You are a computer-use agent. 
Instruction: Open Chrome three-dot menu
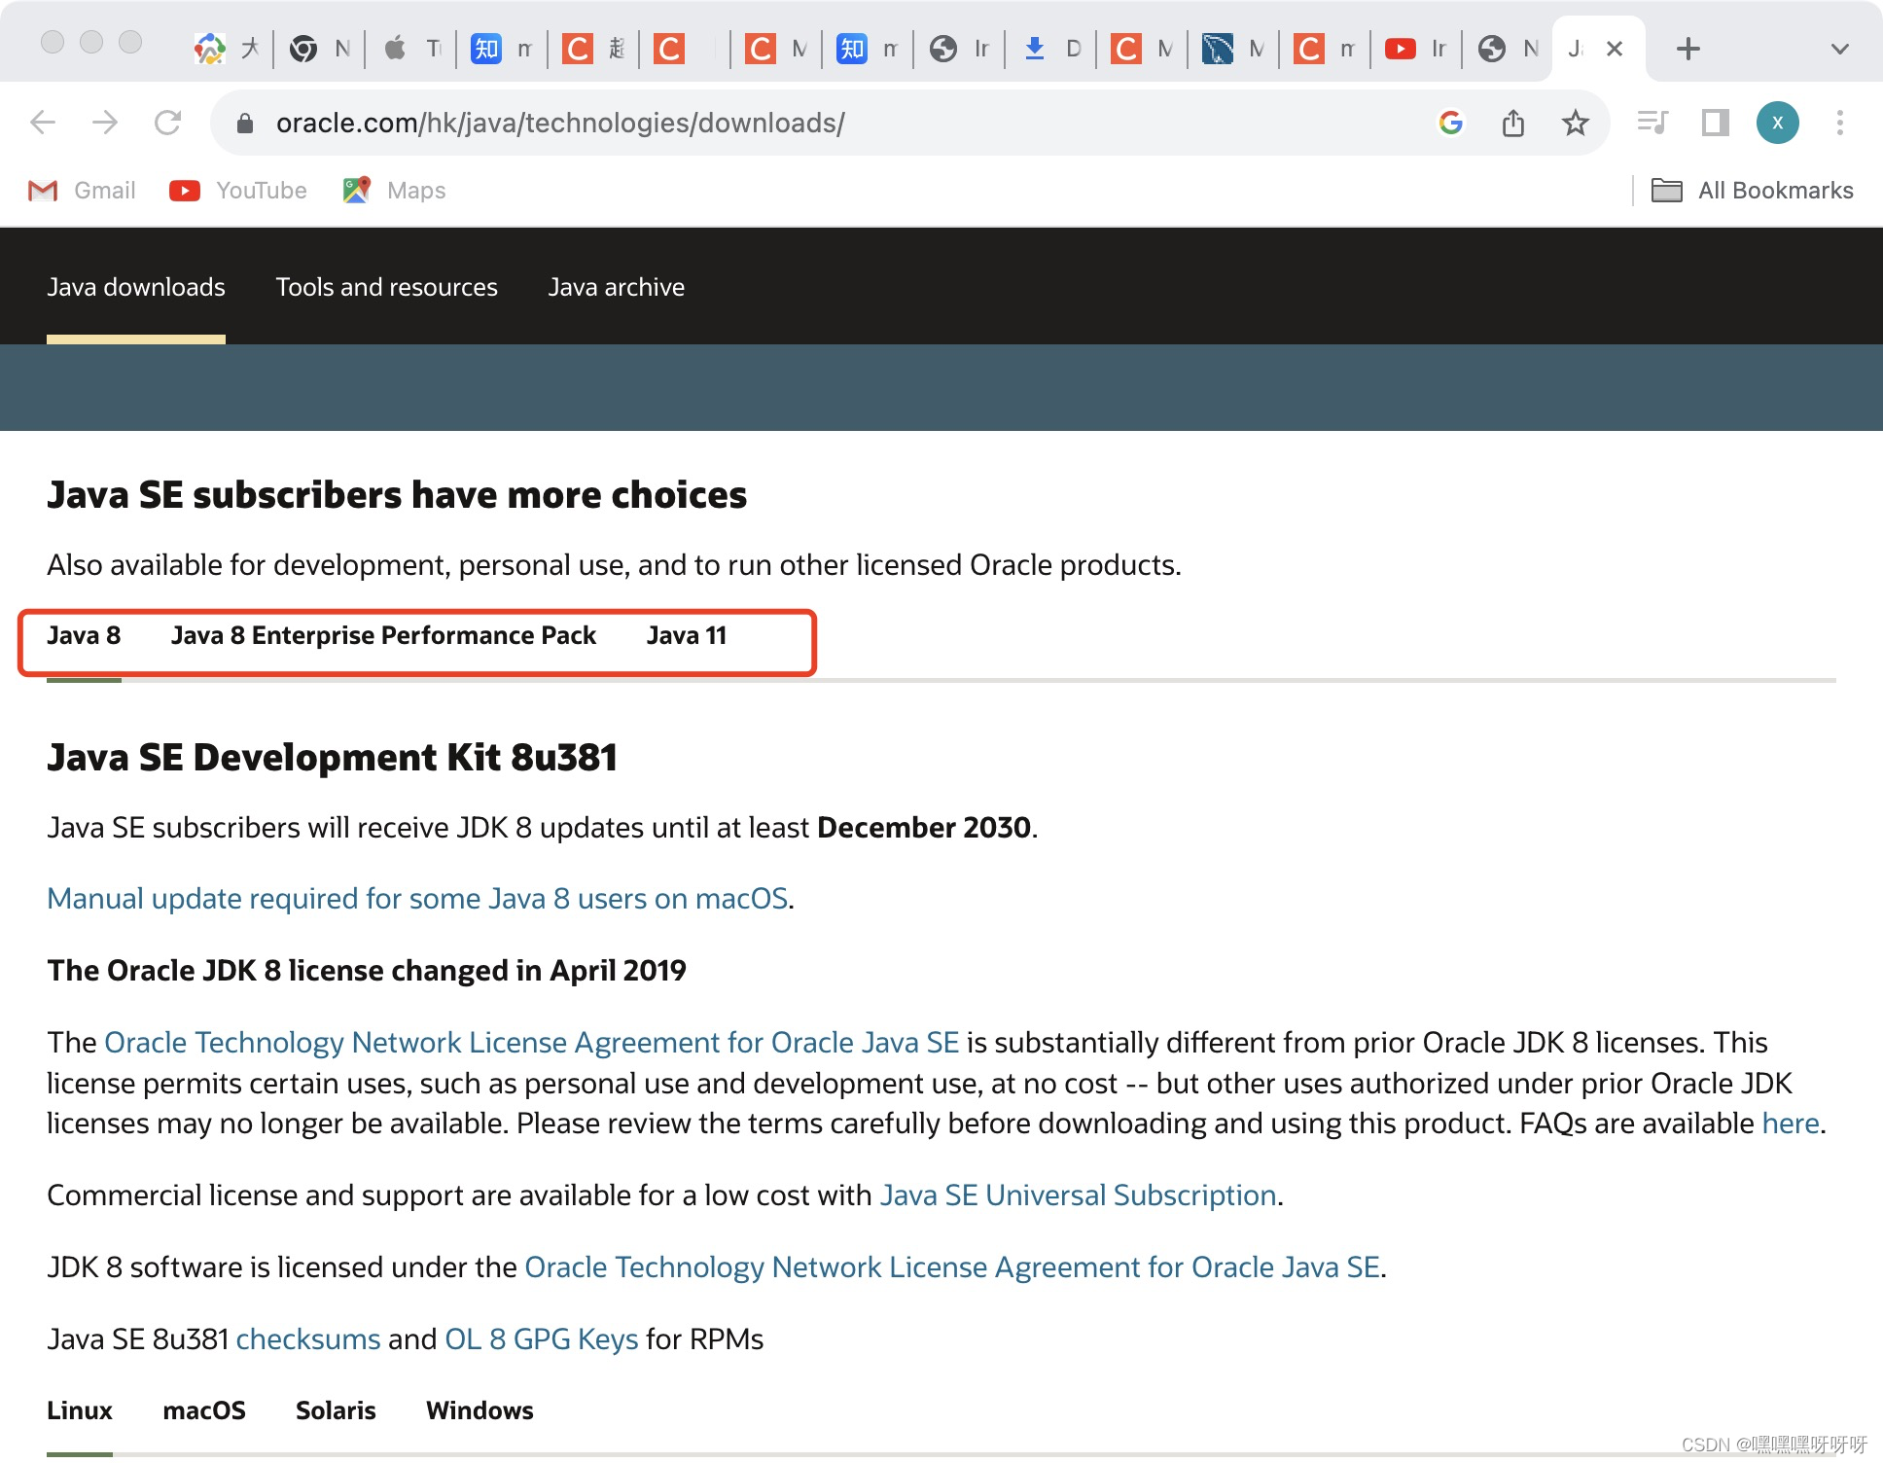click(x=1839, y=123)
